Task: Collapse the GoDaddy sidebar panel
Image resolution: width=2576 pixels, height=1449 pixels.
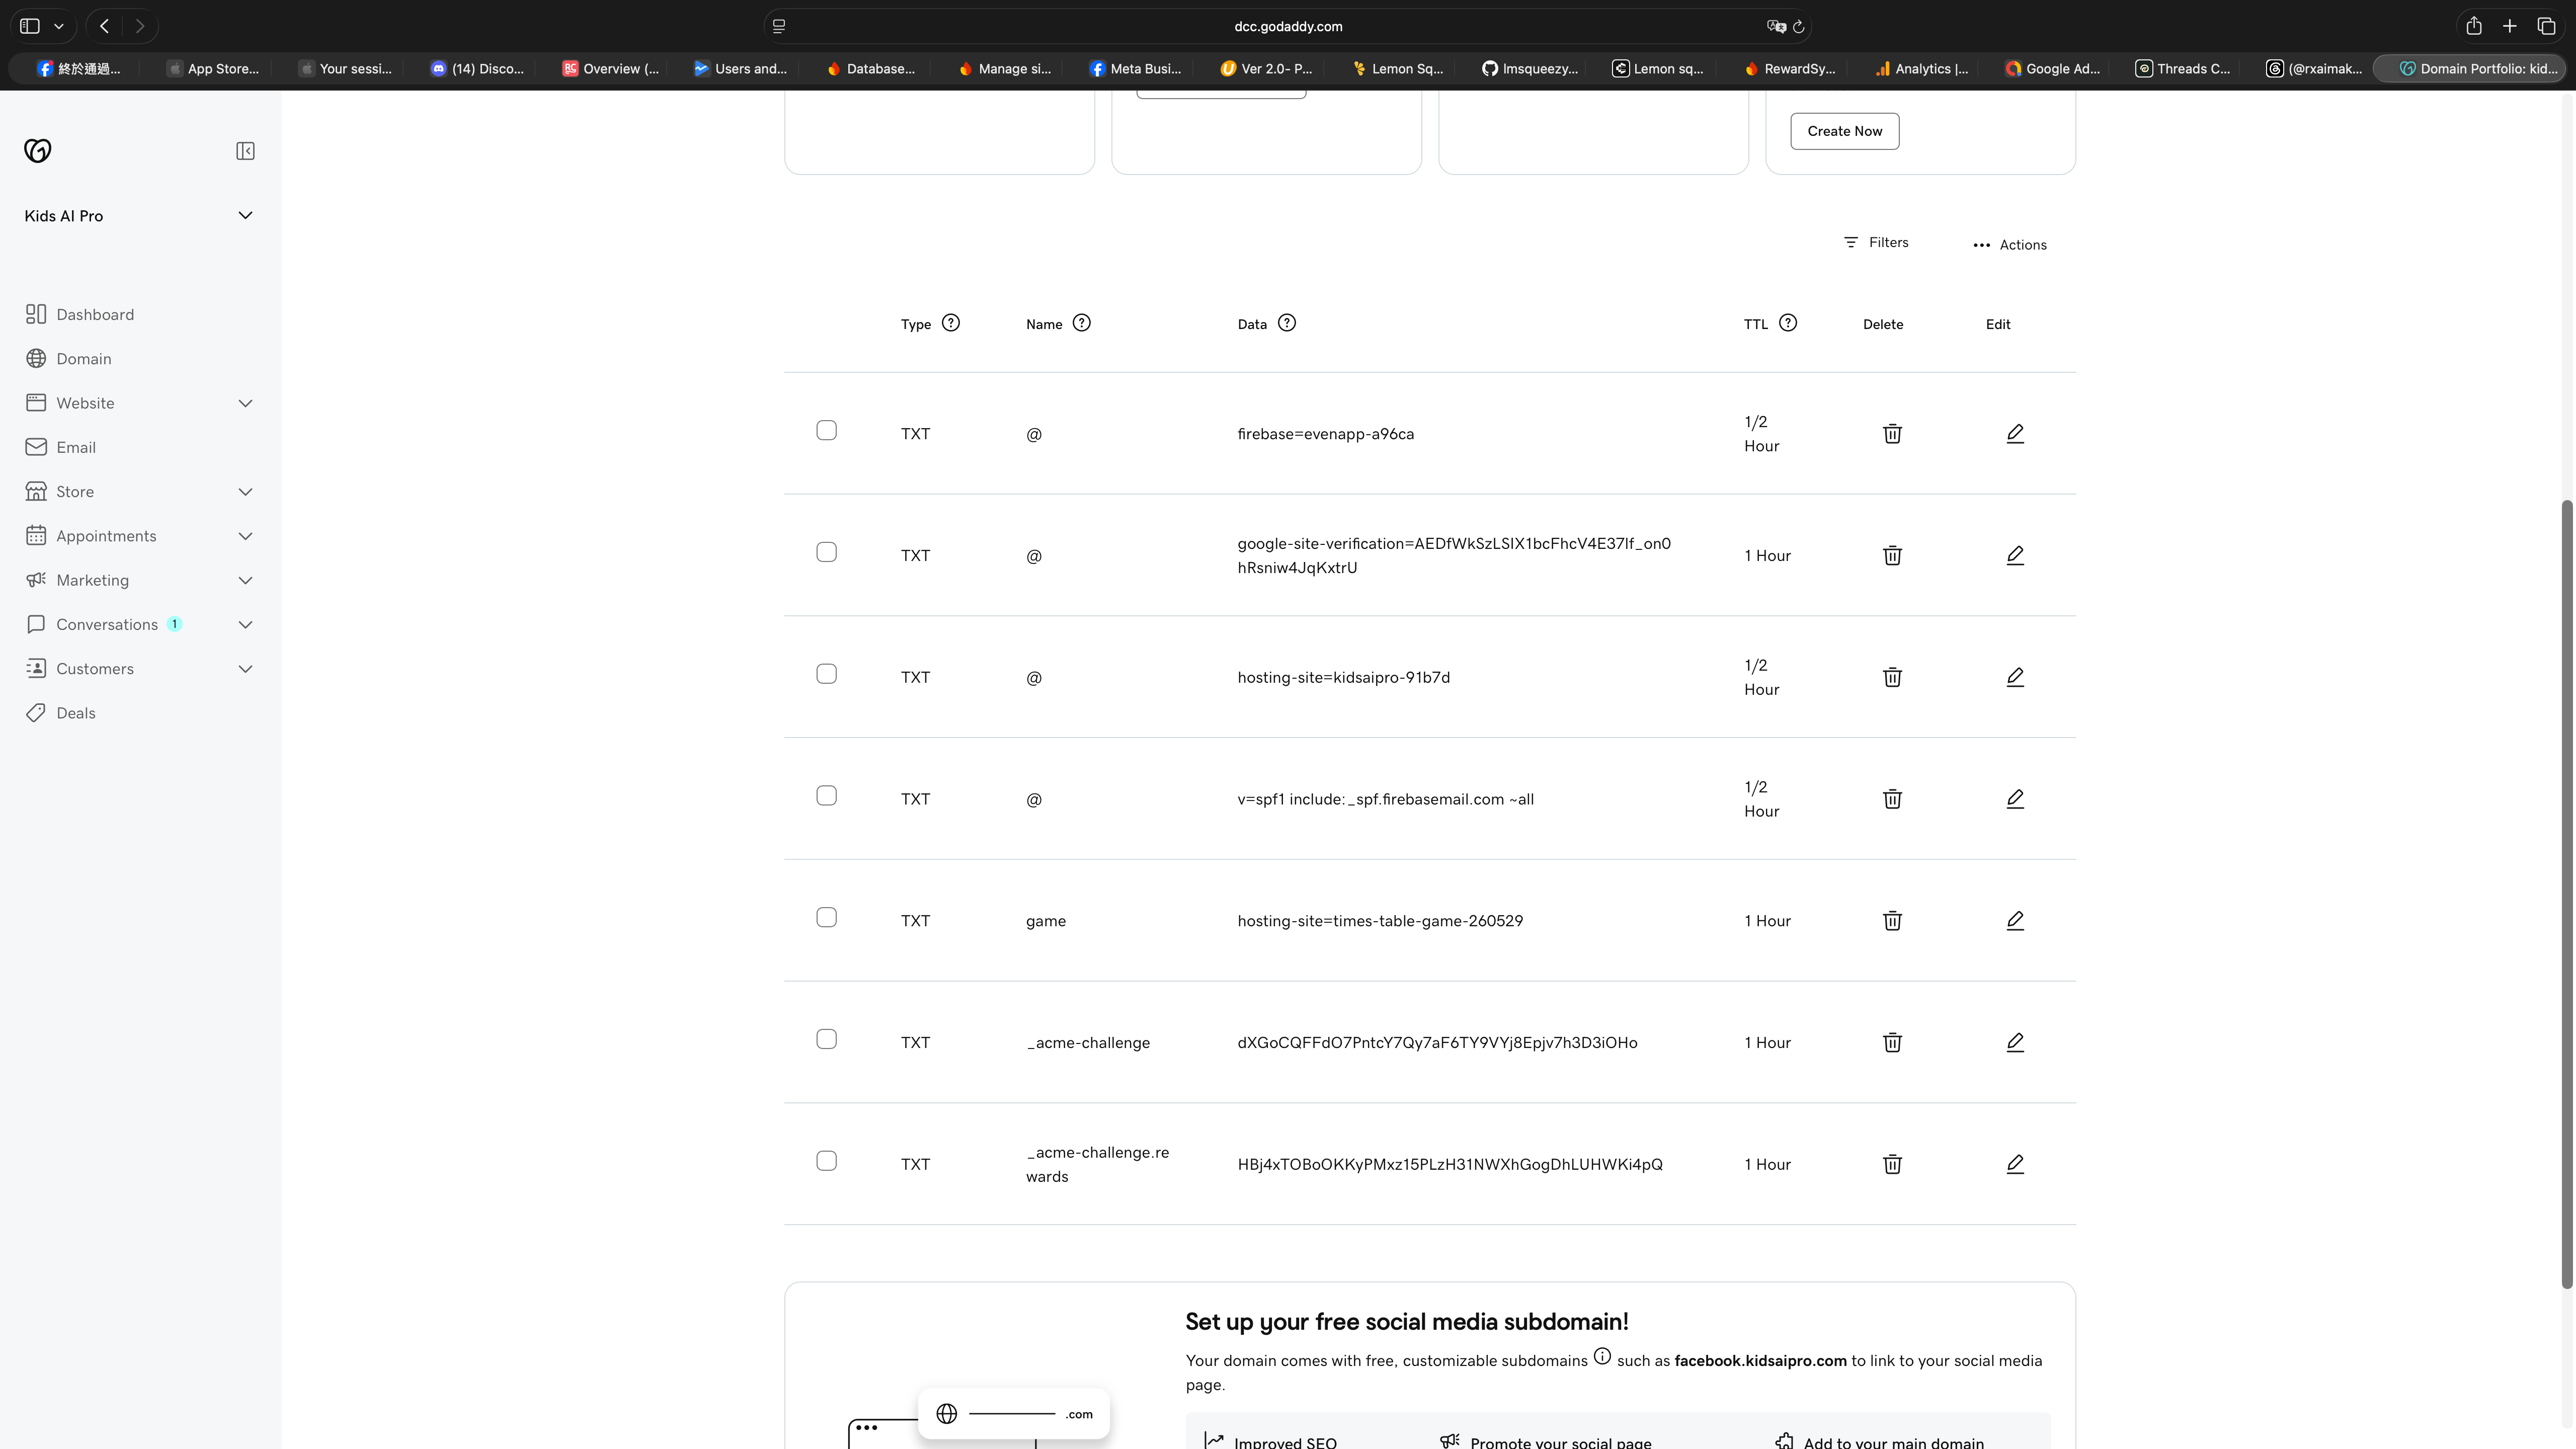Action: [245, 151]
